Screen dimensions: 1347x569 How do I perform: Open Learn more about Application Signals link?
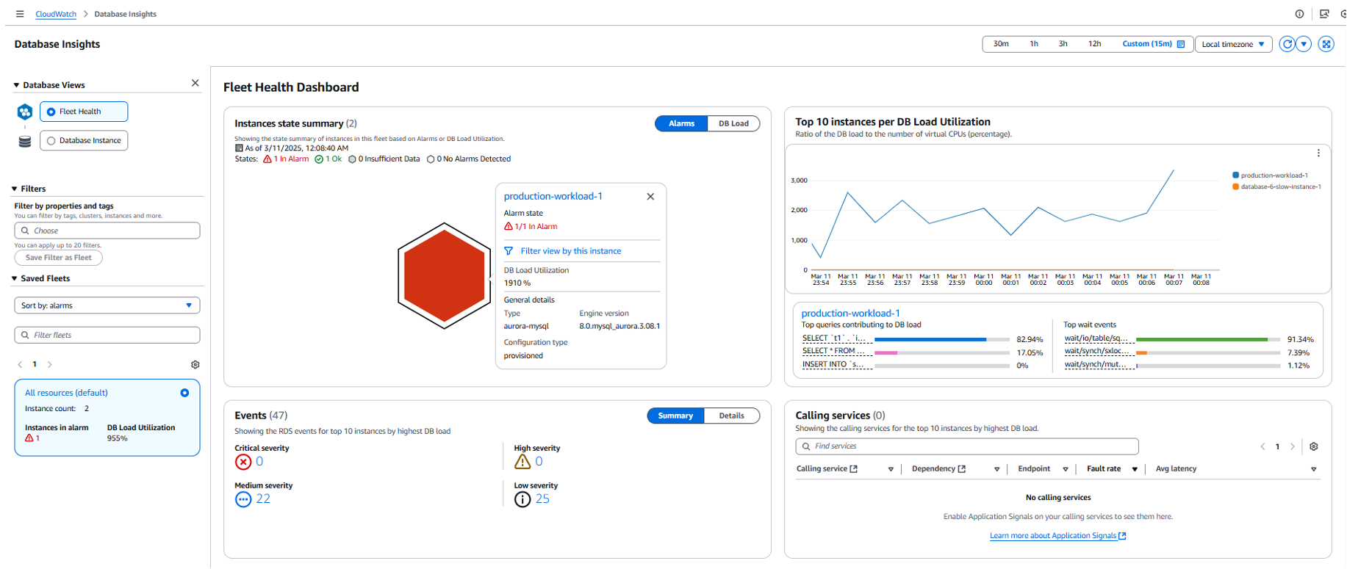(1057, 536)
